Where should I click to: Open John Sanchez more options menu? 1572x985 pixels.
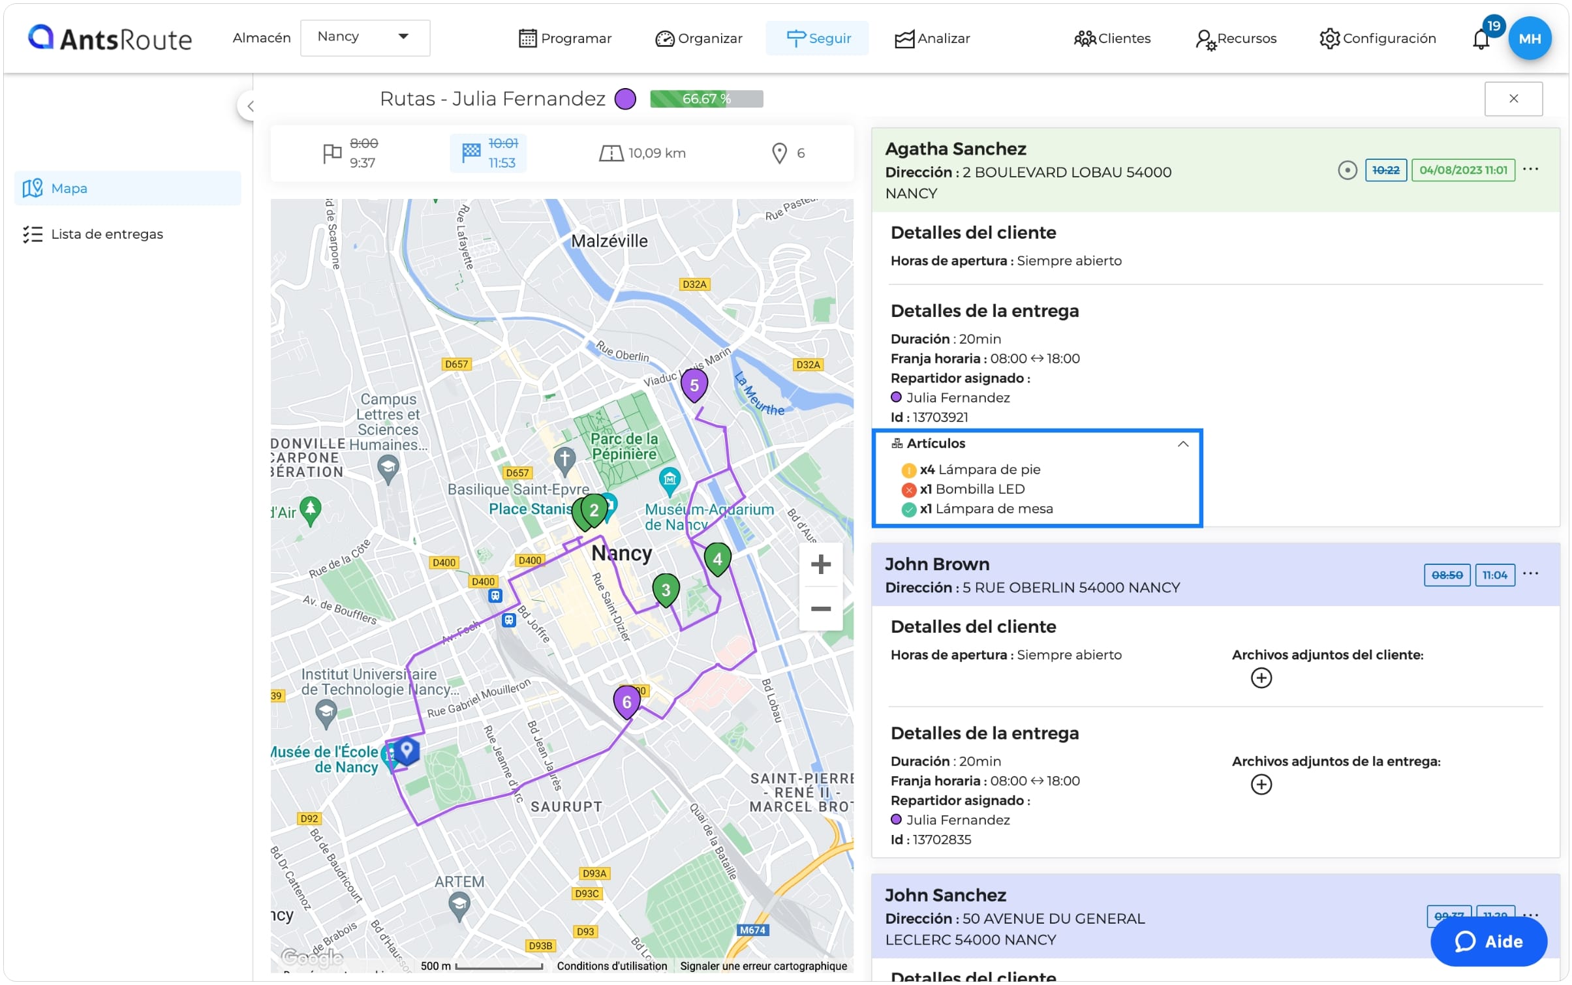click(1530, 915)
